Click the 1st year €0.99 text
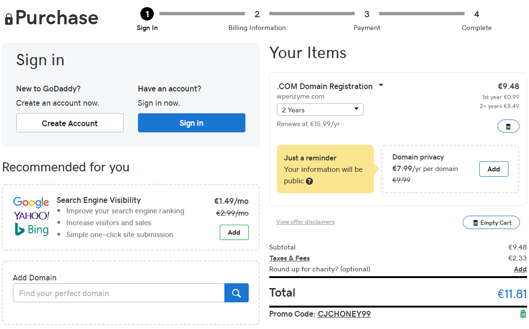Viewport: 529px width, 329px height. coord(501,97)
